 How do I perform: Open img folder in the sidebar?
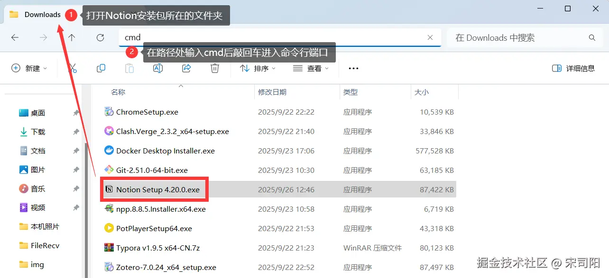coord(37,264)
